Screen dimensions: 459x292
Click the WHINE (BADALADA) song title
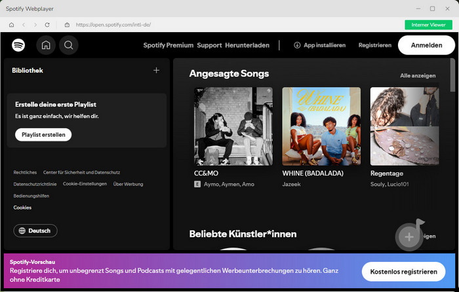pyautogui.click(x=313, y=173)
